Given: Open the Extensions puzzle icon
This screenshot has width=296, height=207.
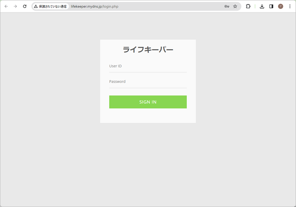Looking at the screenshot, I should 248,6.
